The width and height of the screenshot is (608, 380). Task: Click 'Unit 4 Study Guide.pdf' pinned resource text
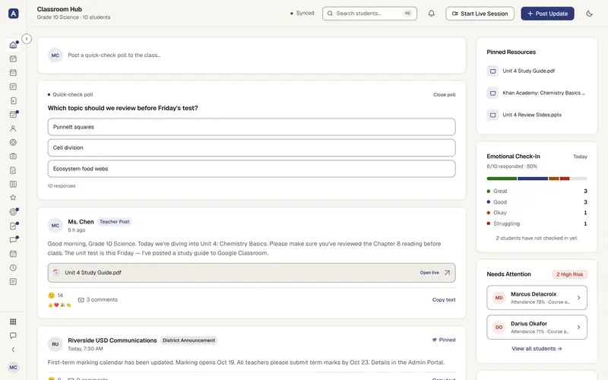[x=528, y=71]
